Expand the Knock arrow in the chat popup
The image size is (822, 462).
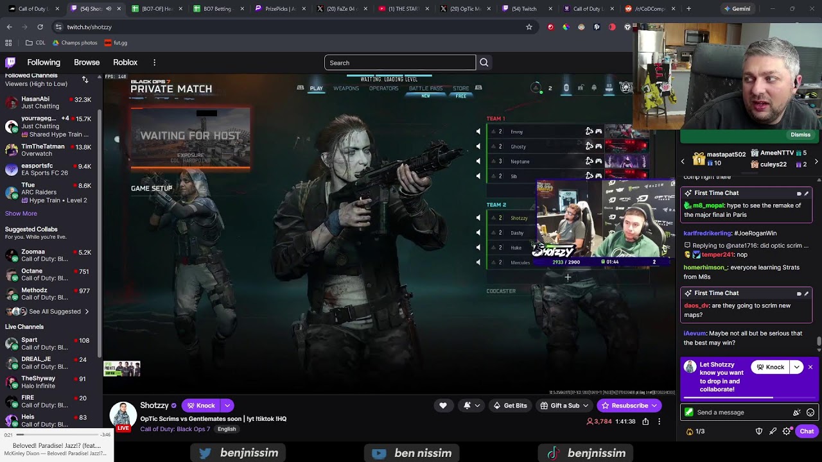point(797,367)
